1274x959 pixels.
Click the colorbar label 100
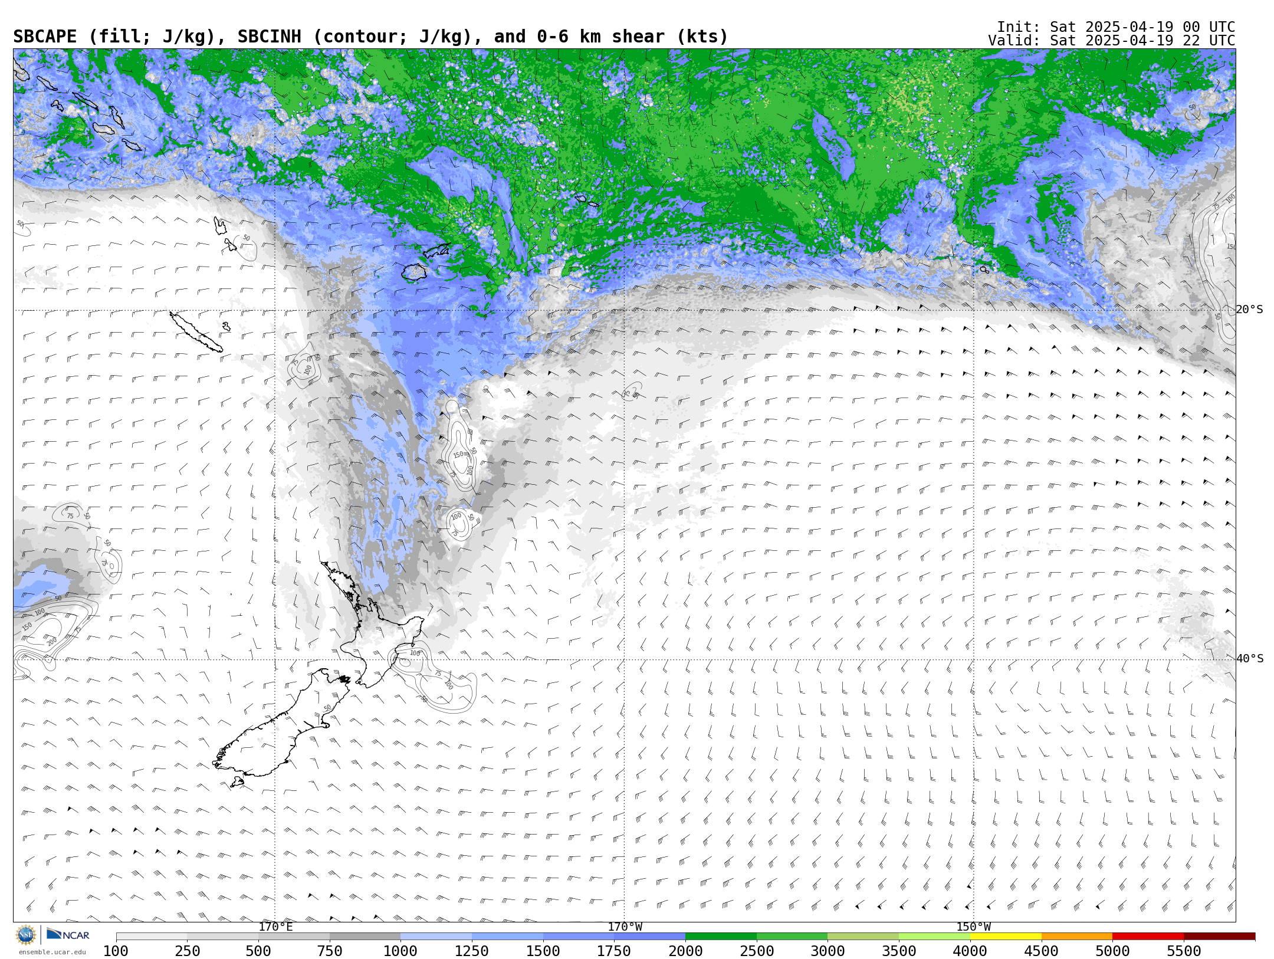click(x=116, y=951)
